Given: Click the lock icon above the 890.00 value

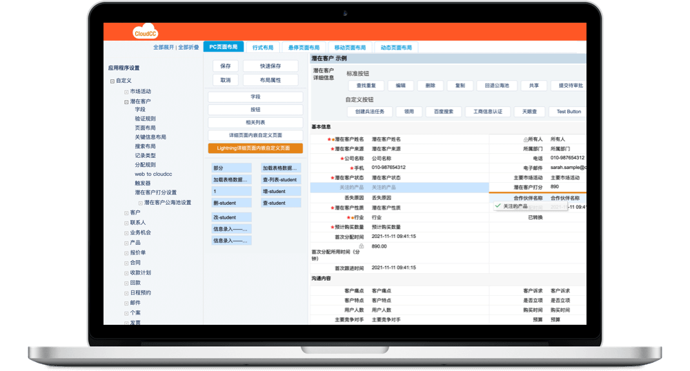Looking at the screenshot, I should click(362, 246).
